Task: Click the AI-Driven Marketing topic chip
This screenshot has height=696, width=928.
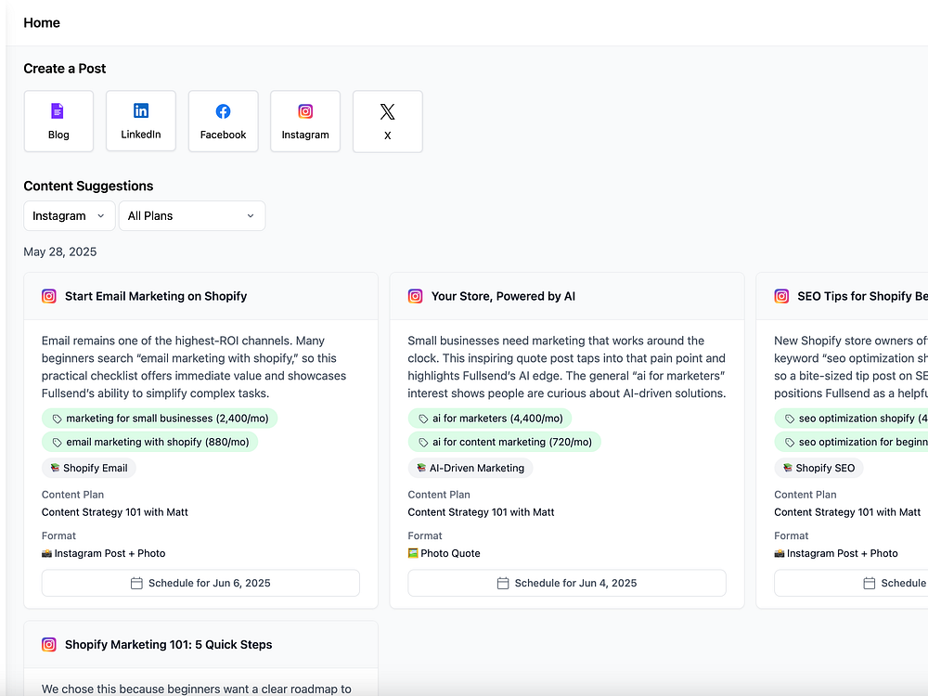Action: point(470,468)
